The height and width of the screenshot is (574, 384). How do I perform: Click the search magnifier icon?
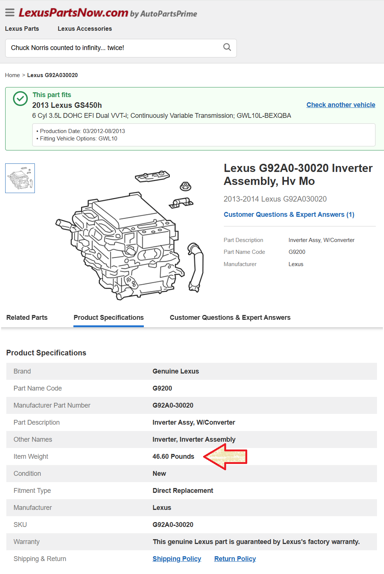pyautogui.click(x=227, y=47)
